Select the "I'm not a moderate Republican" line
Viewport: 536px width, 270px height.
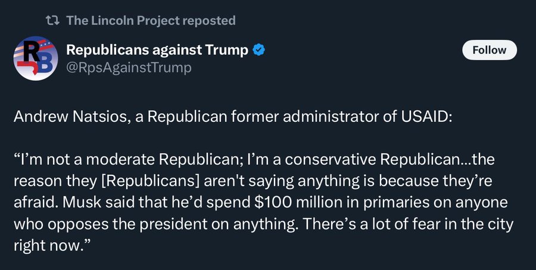tap(254, 160)
